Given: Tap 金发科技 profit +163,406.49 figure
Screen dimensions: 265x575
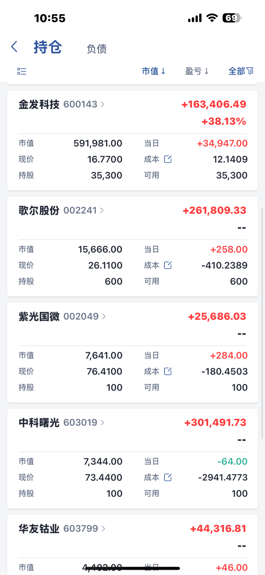Looking at the screenshot, I should point(214,104).
